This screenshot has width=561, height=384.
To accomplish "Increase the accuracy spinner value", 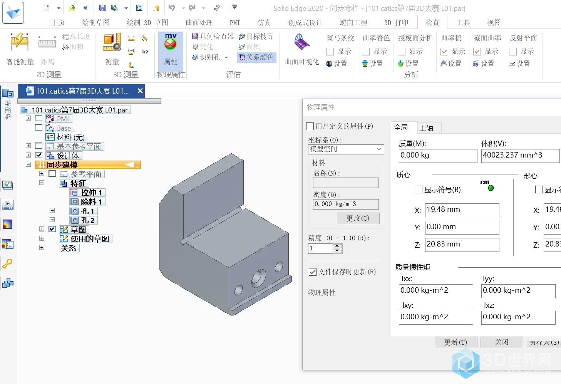I will pyautogui.click(x=337, y=246).
